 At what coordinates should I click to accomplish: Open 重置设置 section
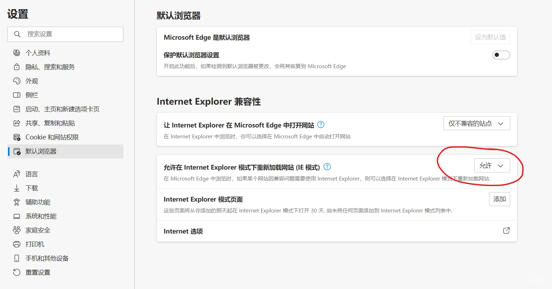[65, 272]
